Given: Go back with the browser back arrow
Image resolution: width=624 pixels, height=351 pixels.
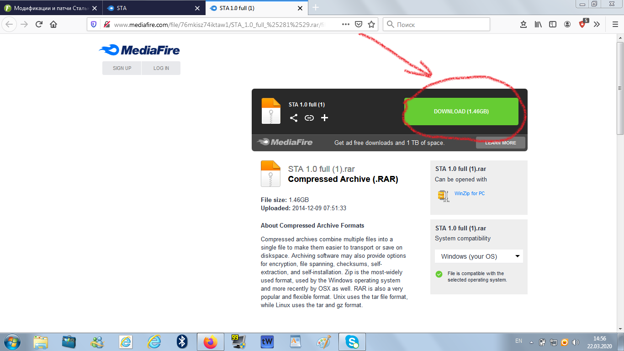Looking at the screenshot, I should 10,24.
